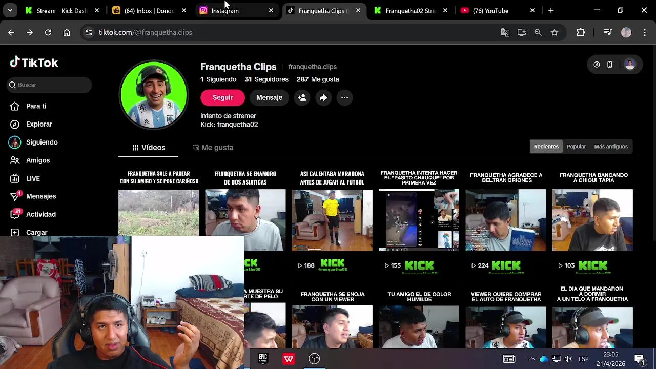656x369 pixels.
Task: Open the browser tab search dropdown arrow
Action: pyautogui.click(x=10, y=10)
